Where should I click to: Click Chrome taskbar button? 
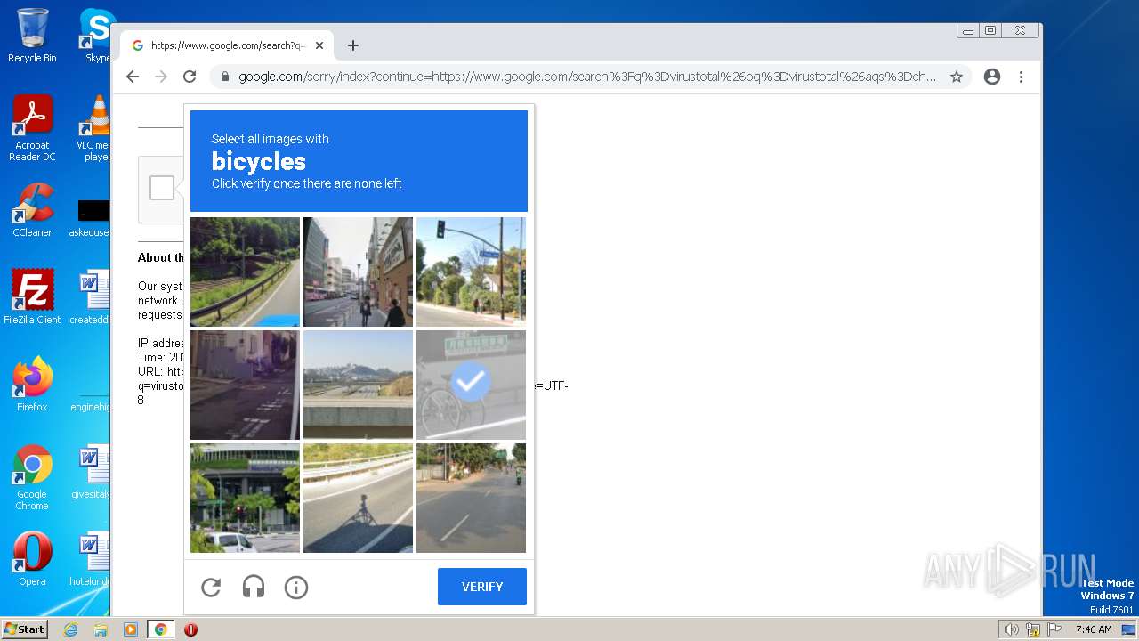(161, 629)
